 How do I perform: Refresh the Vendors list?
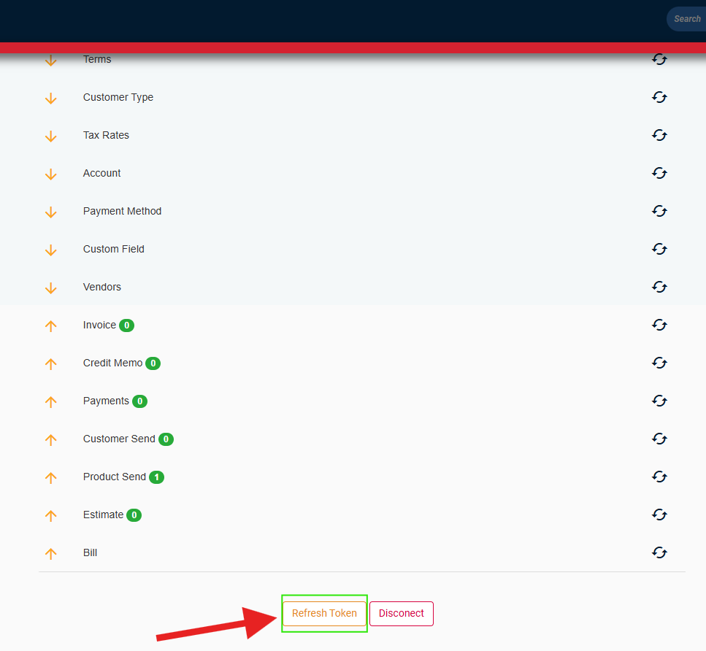point(659,287)
